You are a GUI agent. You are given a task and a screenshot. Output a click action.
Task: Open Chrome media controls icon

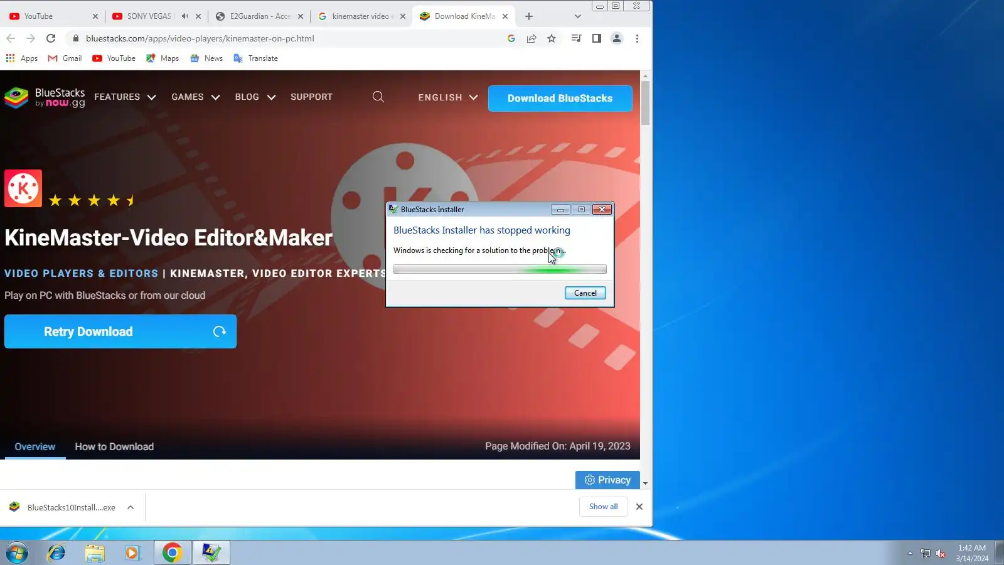tap(576, 38)
